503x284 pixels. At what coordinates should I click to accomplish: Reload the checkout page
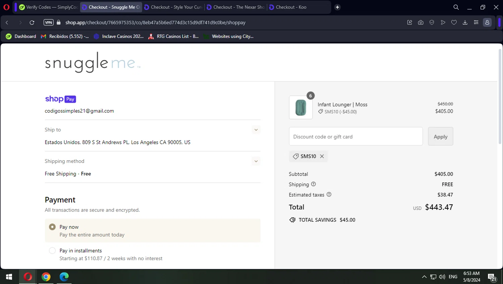32,22
